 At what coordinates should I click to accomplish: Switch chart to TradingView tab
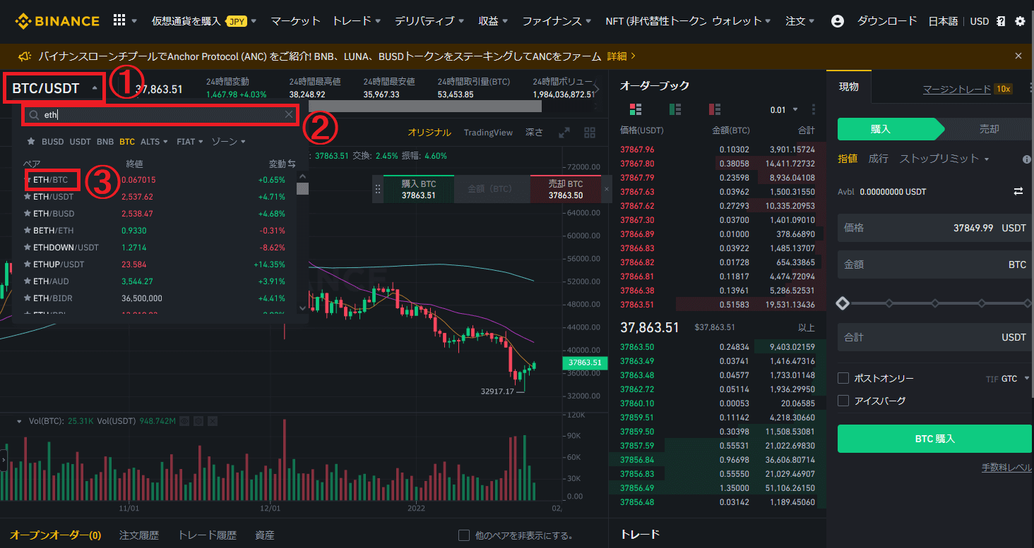pyautogui.click(x=488, y=133)
